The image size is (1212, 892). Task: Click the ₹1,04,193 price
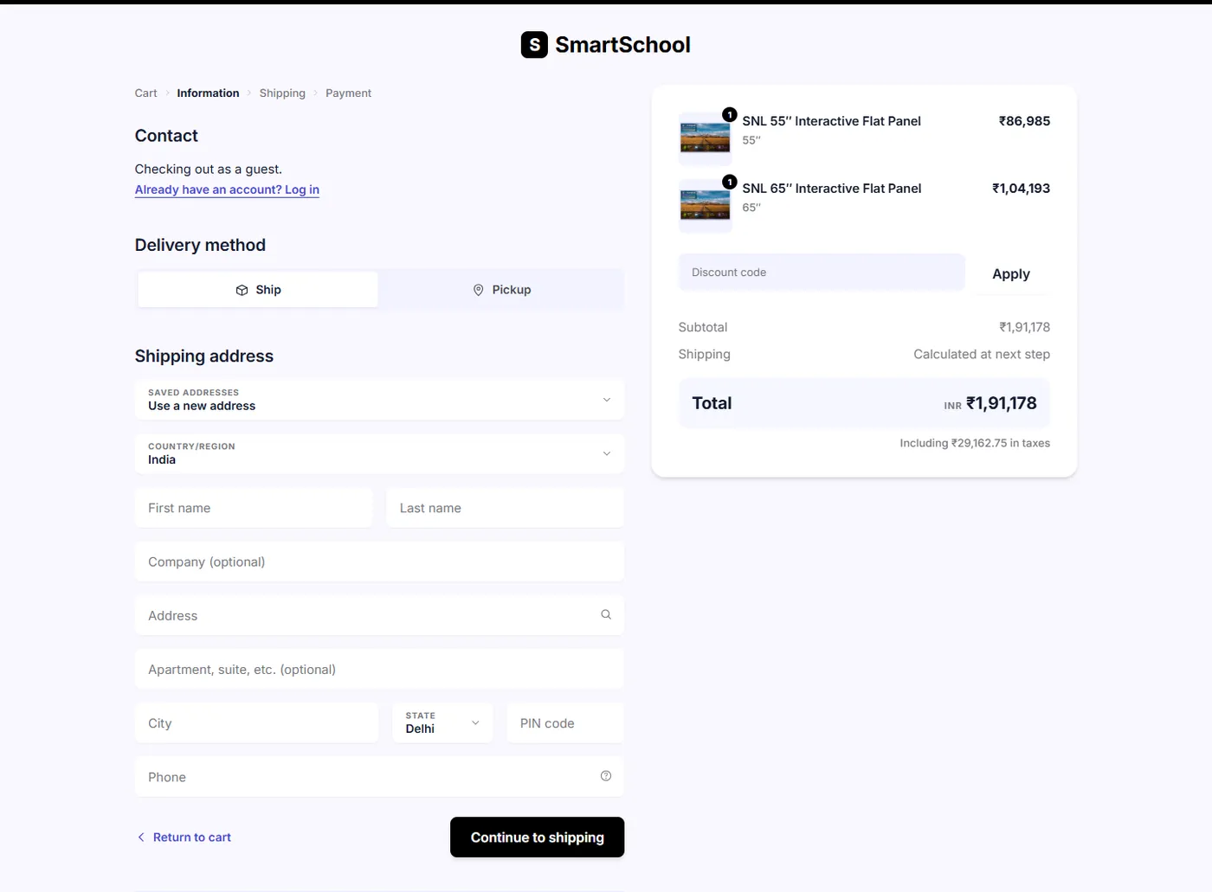(1021, 189)
